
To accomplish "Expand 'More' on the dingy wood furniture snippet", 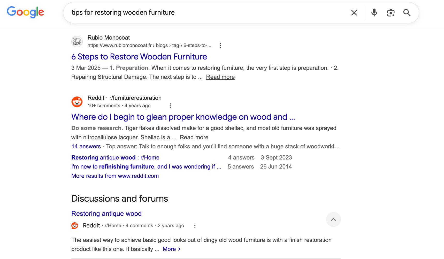I will (169, 249).
